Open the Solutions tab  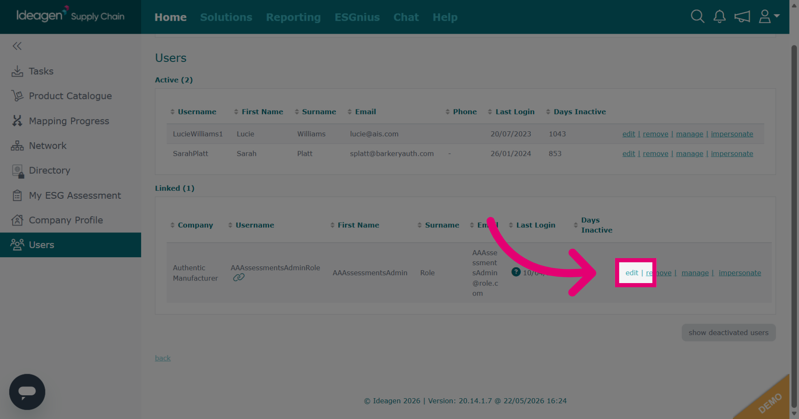tap(226, 17)
